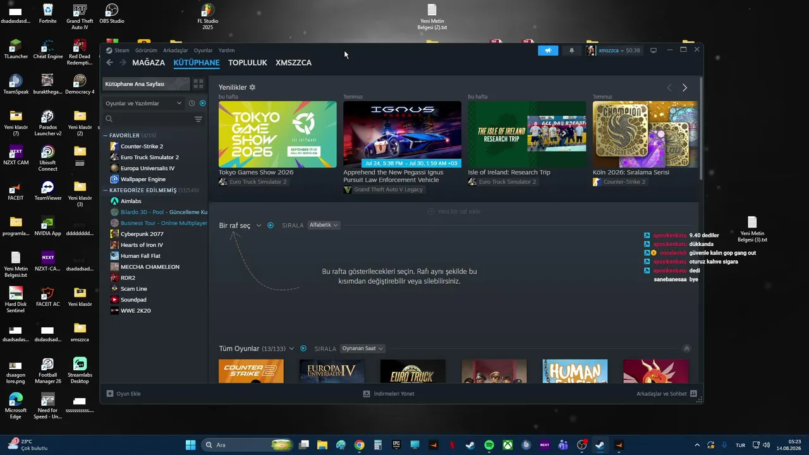The image size is (809, 455).
Task: Open the Oyunlar menu
Action: (204, 51)
